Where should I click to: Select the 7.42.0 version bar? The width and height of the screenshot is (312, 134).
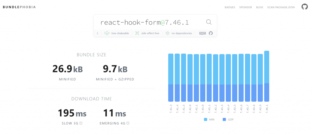(190, 78)
